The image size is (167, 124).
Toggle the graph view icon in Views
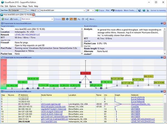[x=71, y=19]
